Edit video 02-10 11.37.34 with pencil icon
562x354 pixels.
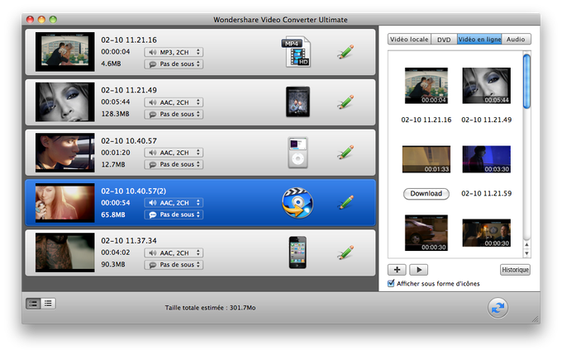click(x=345, y=253)
